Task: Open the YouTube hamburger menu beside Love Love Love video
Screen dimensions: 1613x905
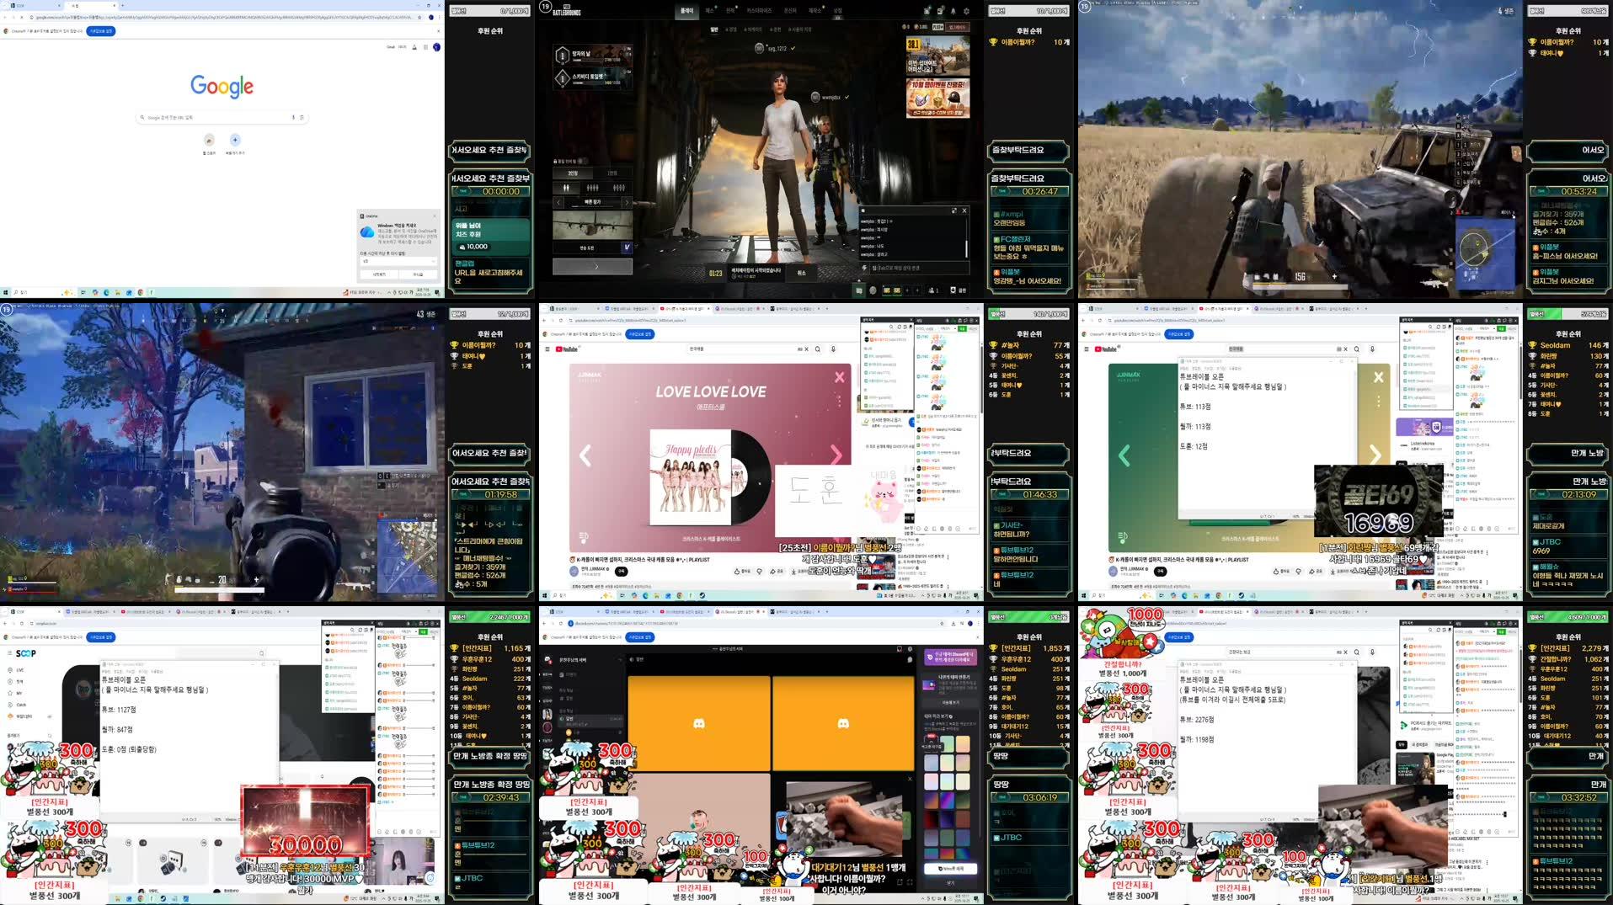Action: (547, 349)
